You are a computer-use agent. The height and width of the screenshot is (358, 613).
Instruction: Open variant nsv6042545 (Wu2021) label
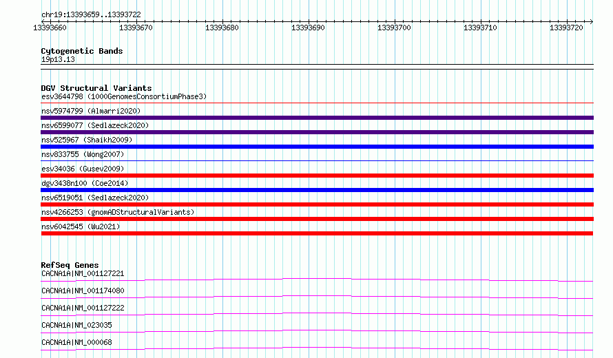[81, 227]
